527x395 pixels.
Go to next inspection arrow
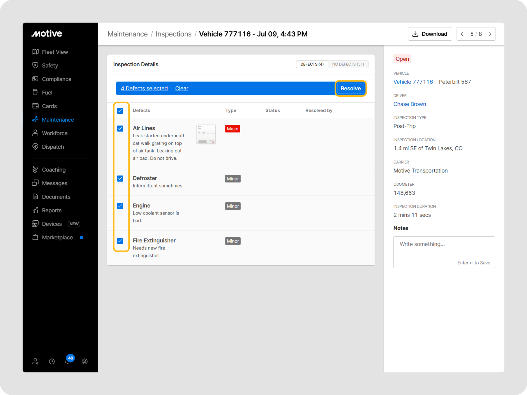[490, 34]
